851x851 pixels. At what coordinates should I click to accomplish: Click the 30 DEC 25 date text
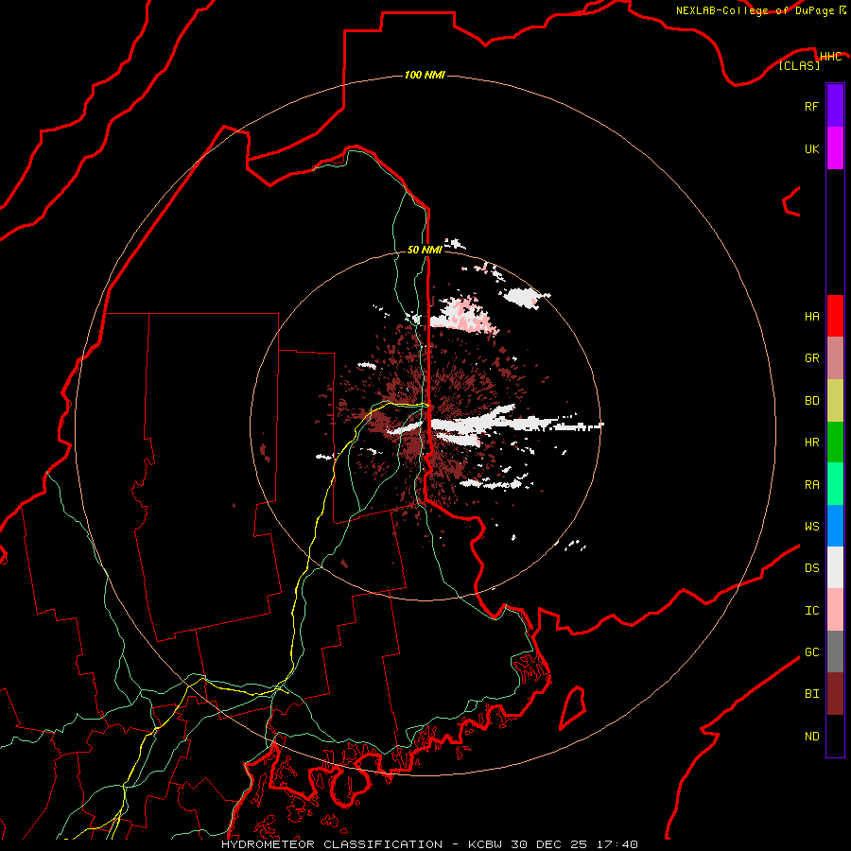coord(548,844)
